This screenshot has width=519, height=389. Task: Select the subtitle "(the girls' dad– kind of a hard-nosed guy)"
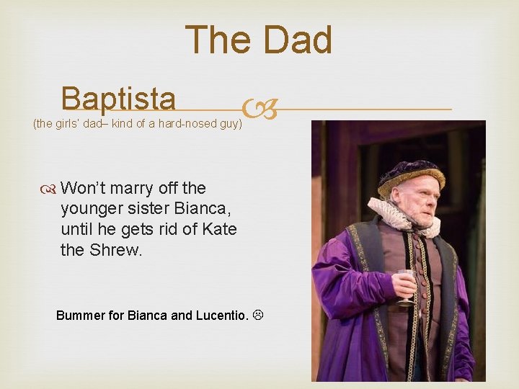pyautogui.click(x=138, y=123)
